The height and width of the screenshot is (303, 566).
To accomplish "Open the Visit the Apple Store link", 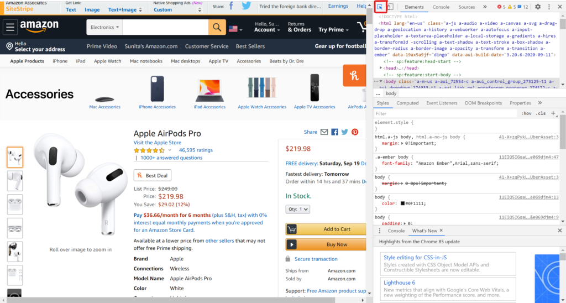I will (158, 143).
